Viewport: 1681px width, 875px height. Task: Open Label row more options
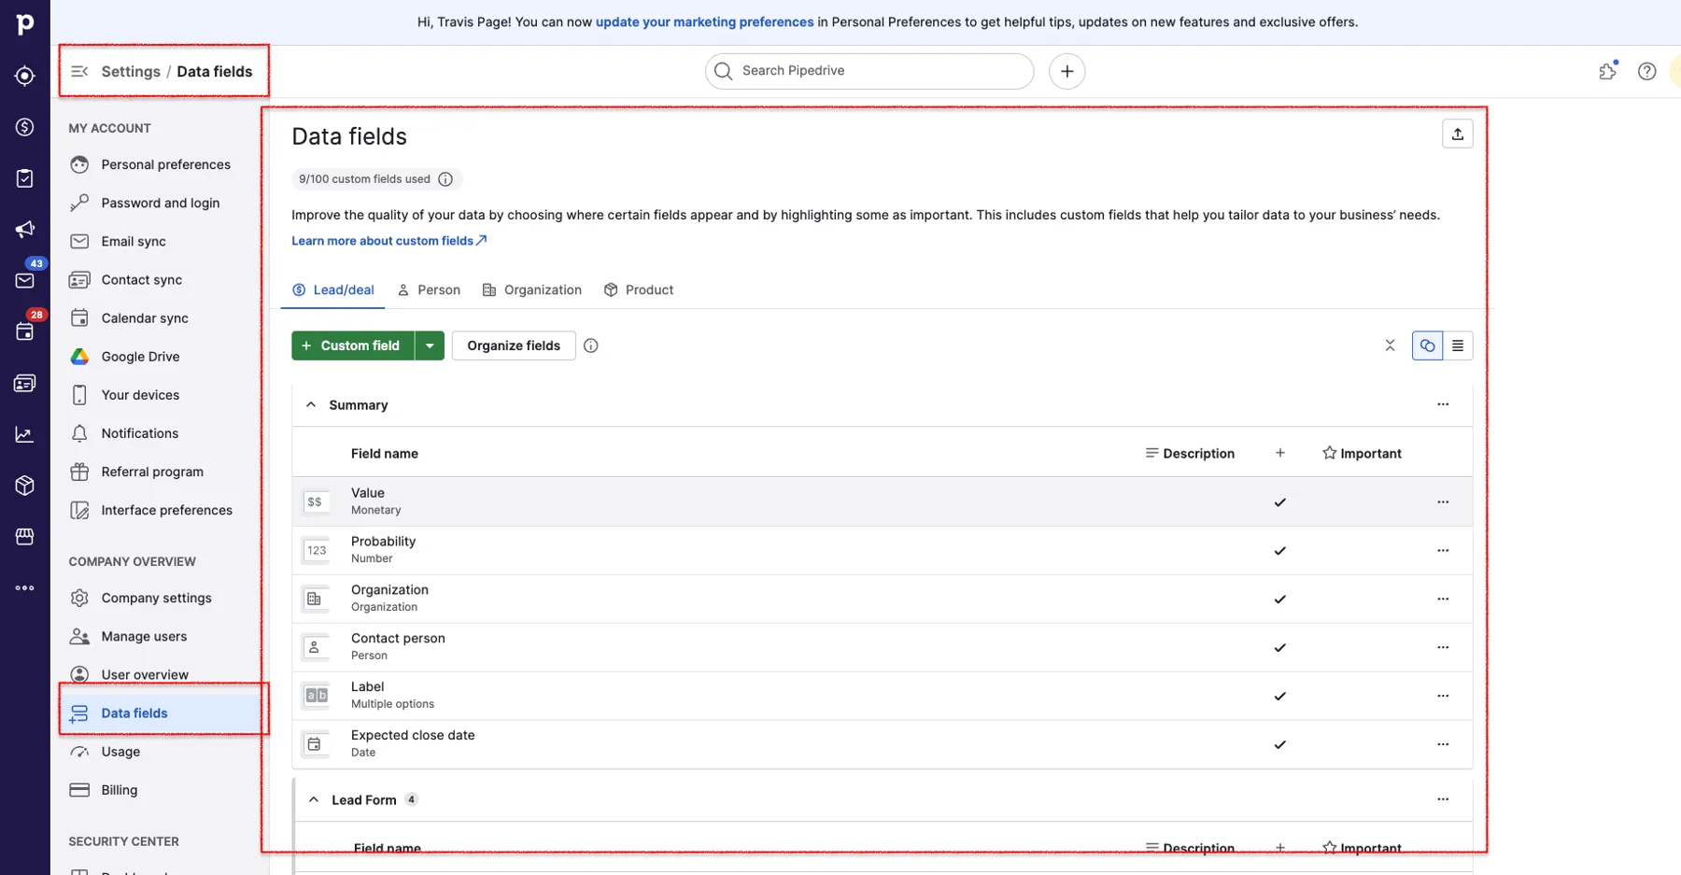point(1443,697)
